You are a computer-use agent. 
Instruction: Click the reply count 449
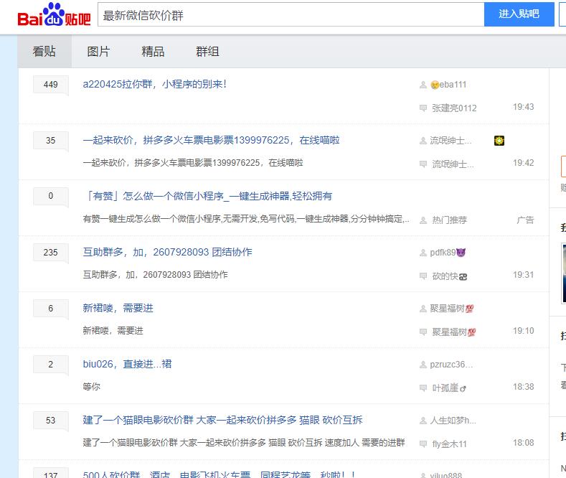(x=50, y=85)
